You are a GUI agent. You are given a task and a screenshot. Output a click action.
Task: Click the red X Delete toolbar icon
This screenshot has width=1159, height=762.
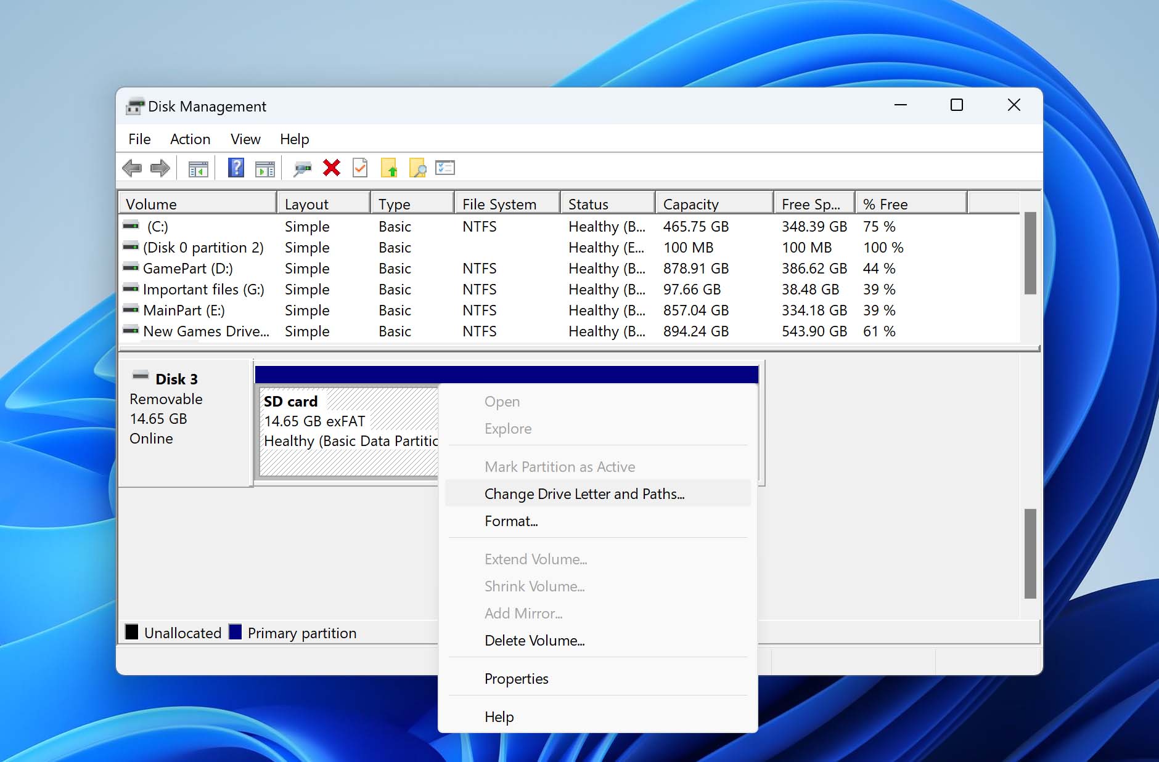tap(332, 168)
